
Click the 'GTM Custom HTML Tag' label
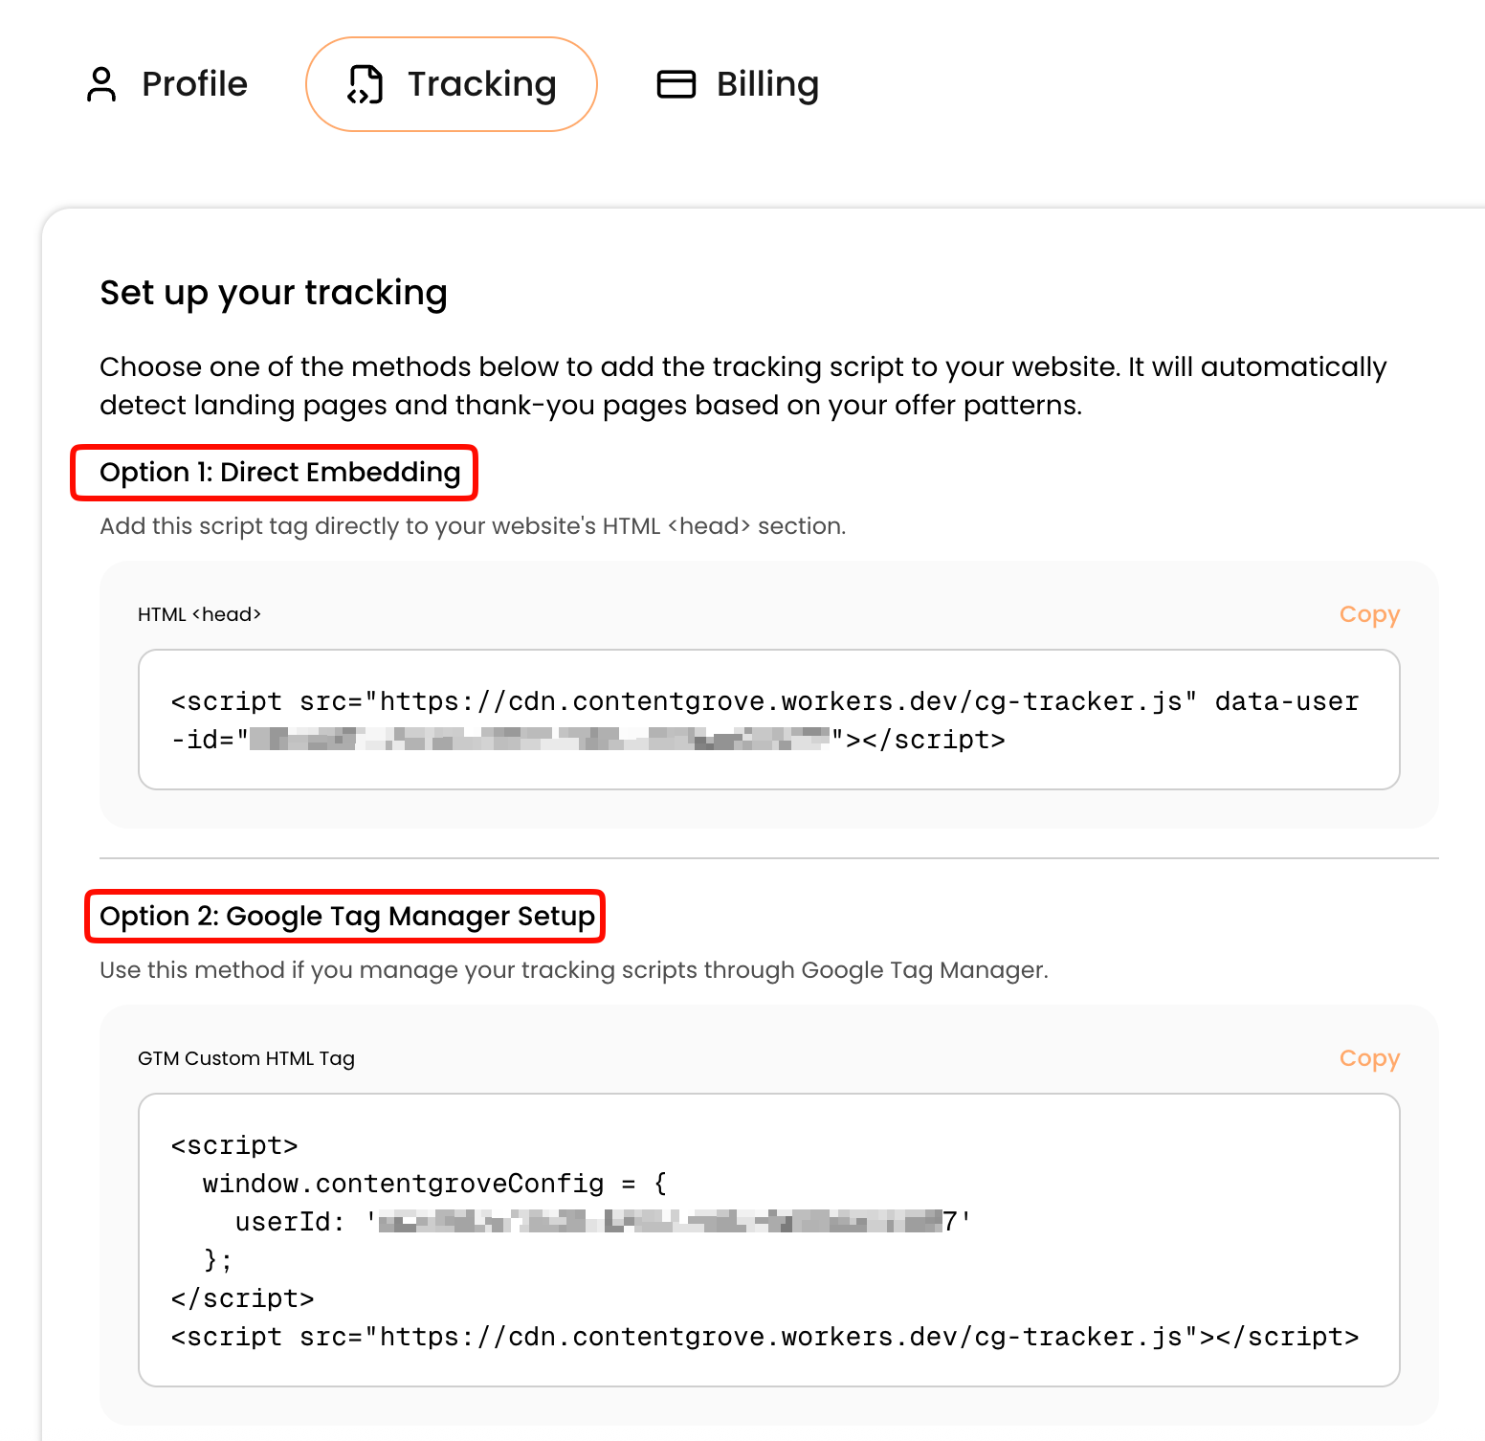[246, 1058]
